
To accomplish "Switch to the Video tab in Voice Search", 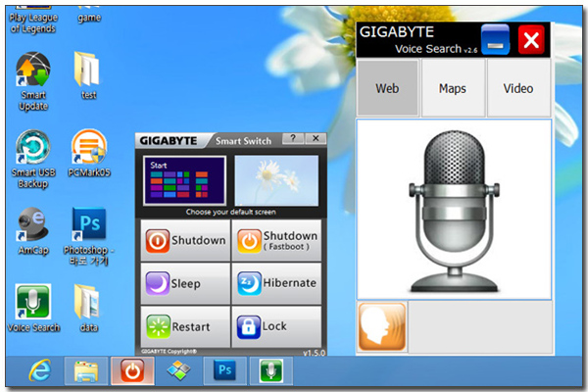I will (x=518, y=88).
